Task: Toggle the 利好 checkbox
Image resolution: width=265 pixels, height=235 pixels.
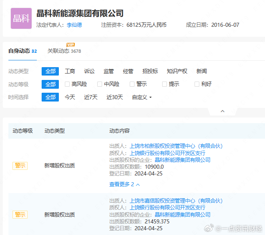Action: (197, 84)
